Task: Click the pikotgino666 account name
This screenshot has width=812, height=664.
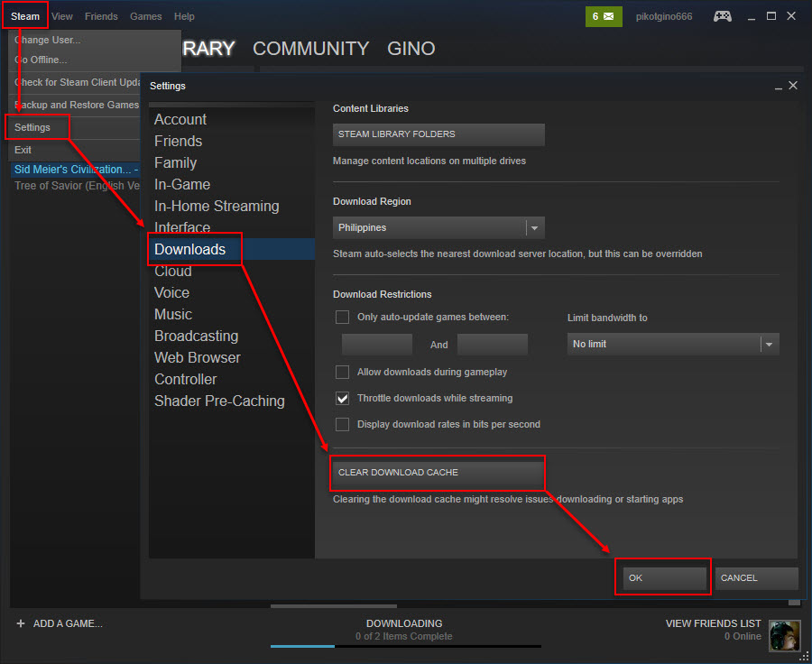Action: (x=664, y=16)
